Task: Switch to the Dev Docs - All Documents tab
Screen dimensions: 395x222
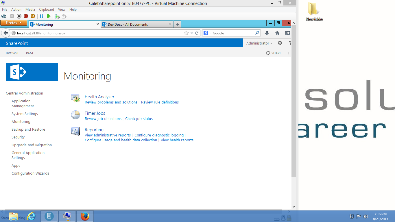Action: (137, 24)
